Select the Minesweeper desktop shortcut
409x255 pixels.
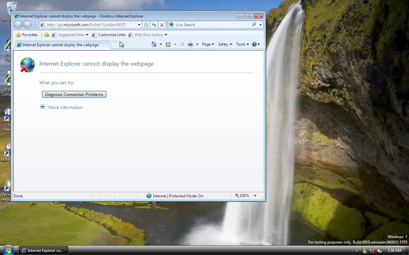6,151
